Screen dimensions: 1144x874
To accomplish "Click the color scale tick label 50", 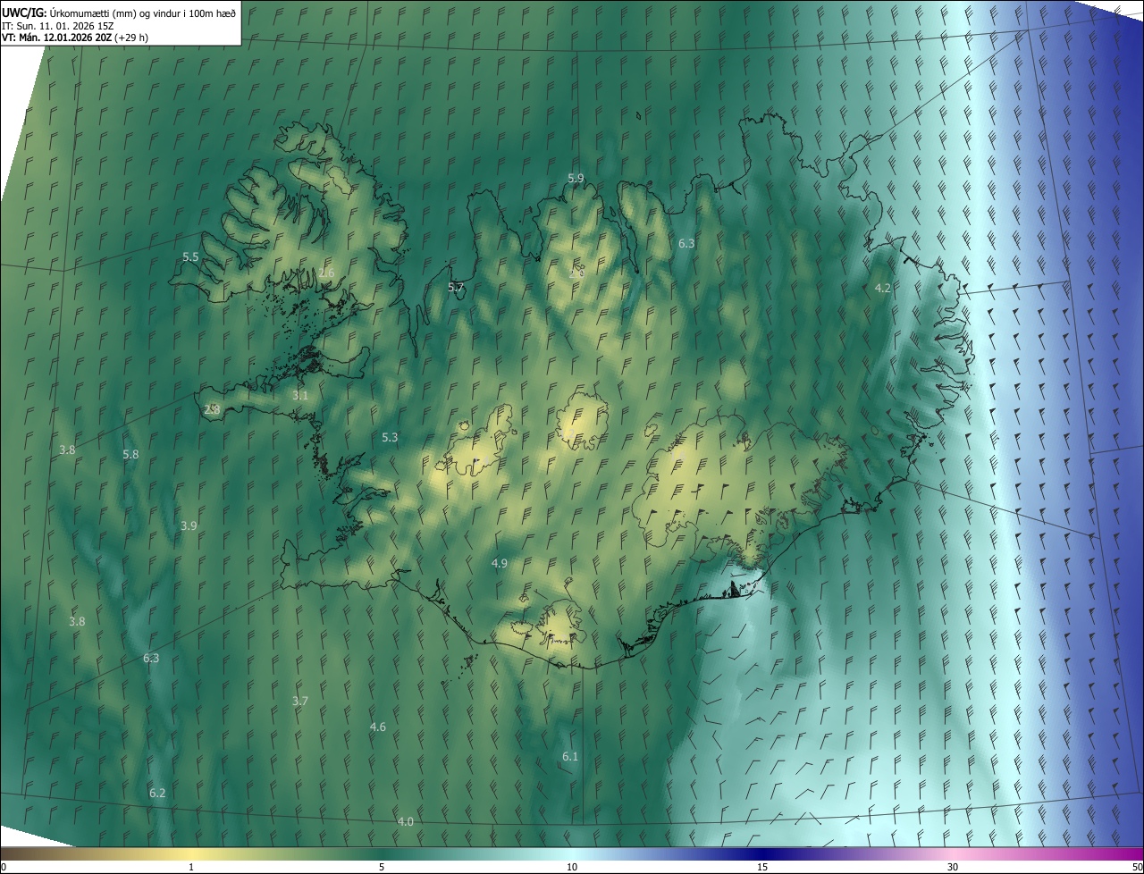I will (1137, 868).
